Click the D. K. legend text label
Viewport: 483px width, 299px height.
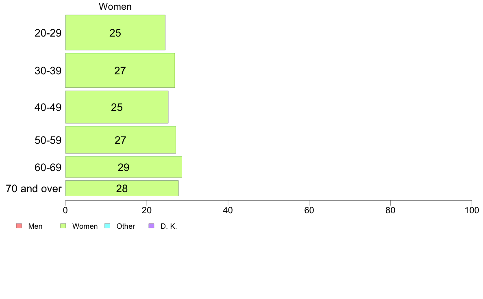169,226
